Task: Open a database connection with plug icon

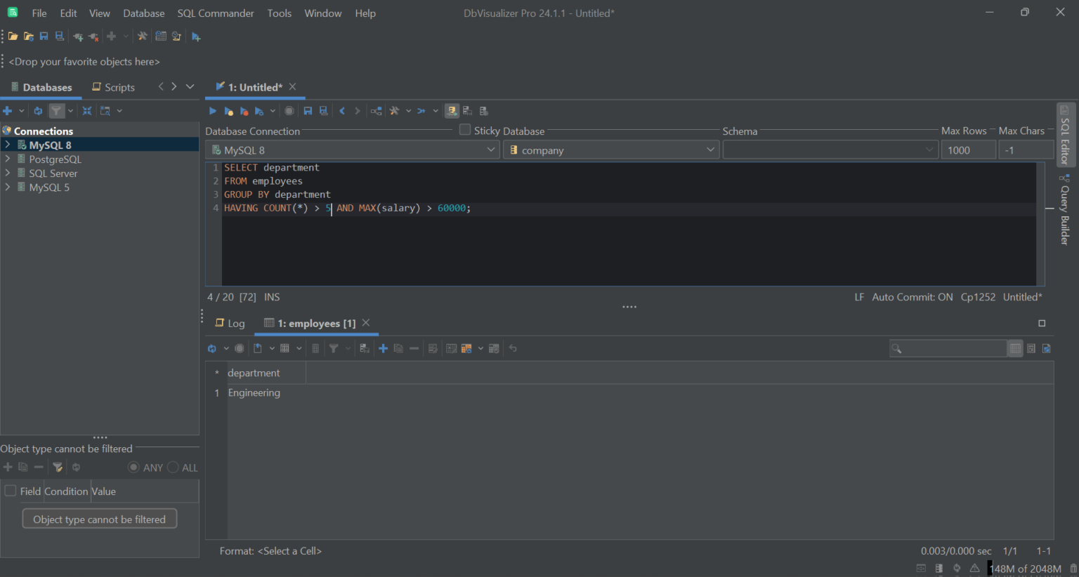Action: [78, 36]
